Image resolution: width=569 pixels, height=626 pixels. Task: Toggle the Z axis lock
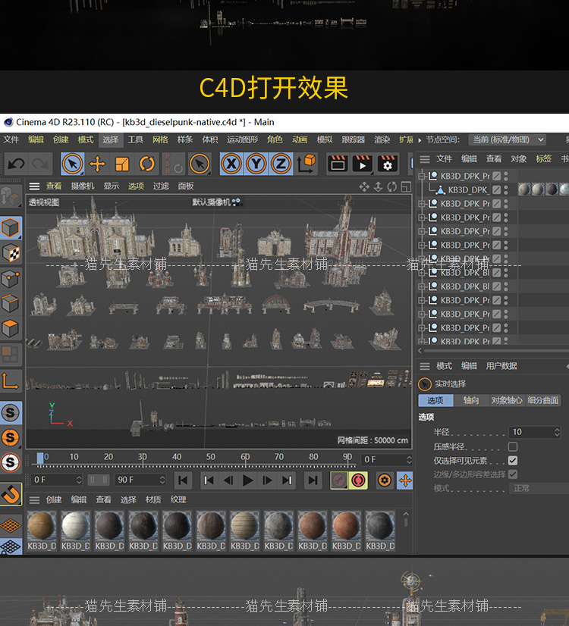281,164
